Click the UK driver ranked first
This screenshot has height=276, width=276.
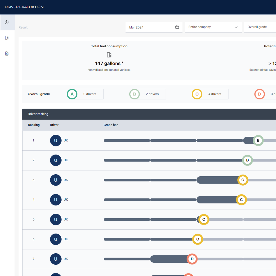56,140
